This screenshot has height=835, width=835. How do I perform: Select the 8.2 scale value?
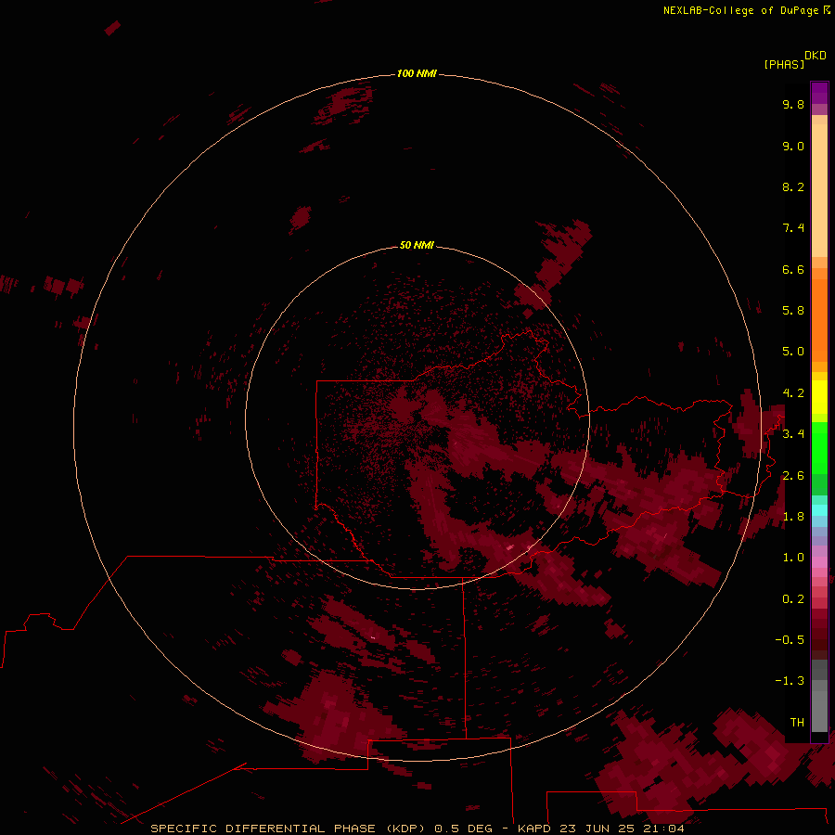pyautogui.click(x=793, y=186)
